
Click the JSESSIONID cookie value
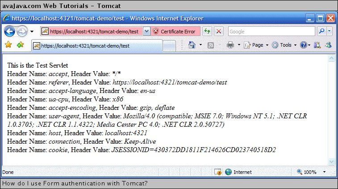pos(194,150)
